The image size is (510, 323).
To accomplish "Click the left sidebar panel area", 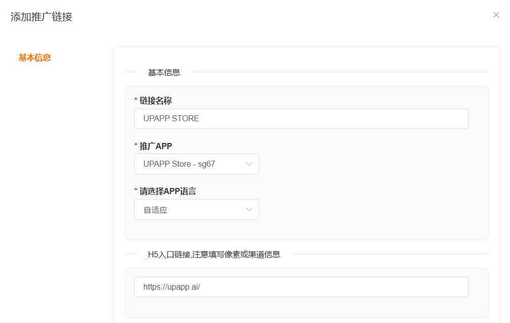I will pos(56,177).
